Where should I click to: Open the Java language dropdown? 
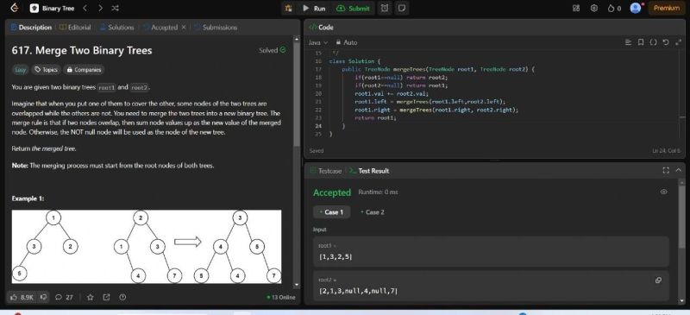click(x=318, y=42)
